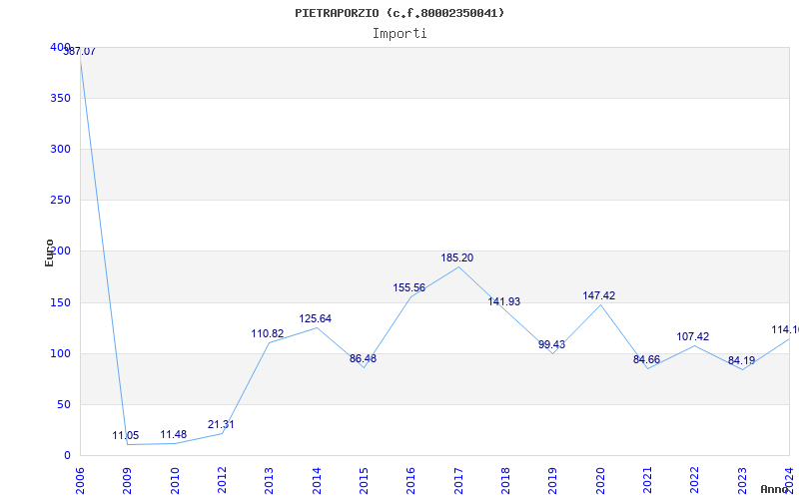Click the 141.93 value label

tap(503, 302)
